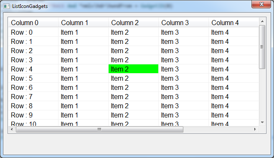Viewport: 274px width, 158px height.
Task: Select the 'Row : 2' cell
Action: pos(33,51)
